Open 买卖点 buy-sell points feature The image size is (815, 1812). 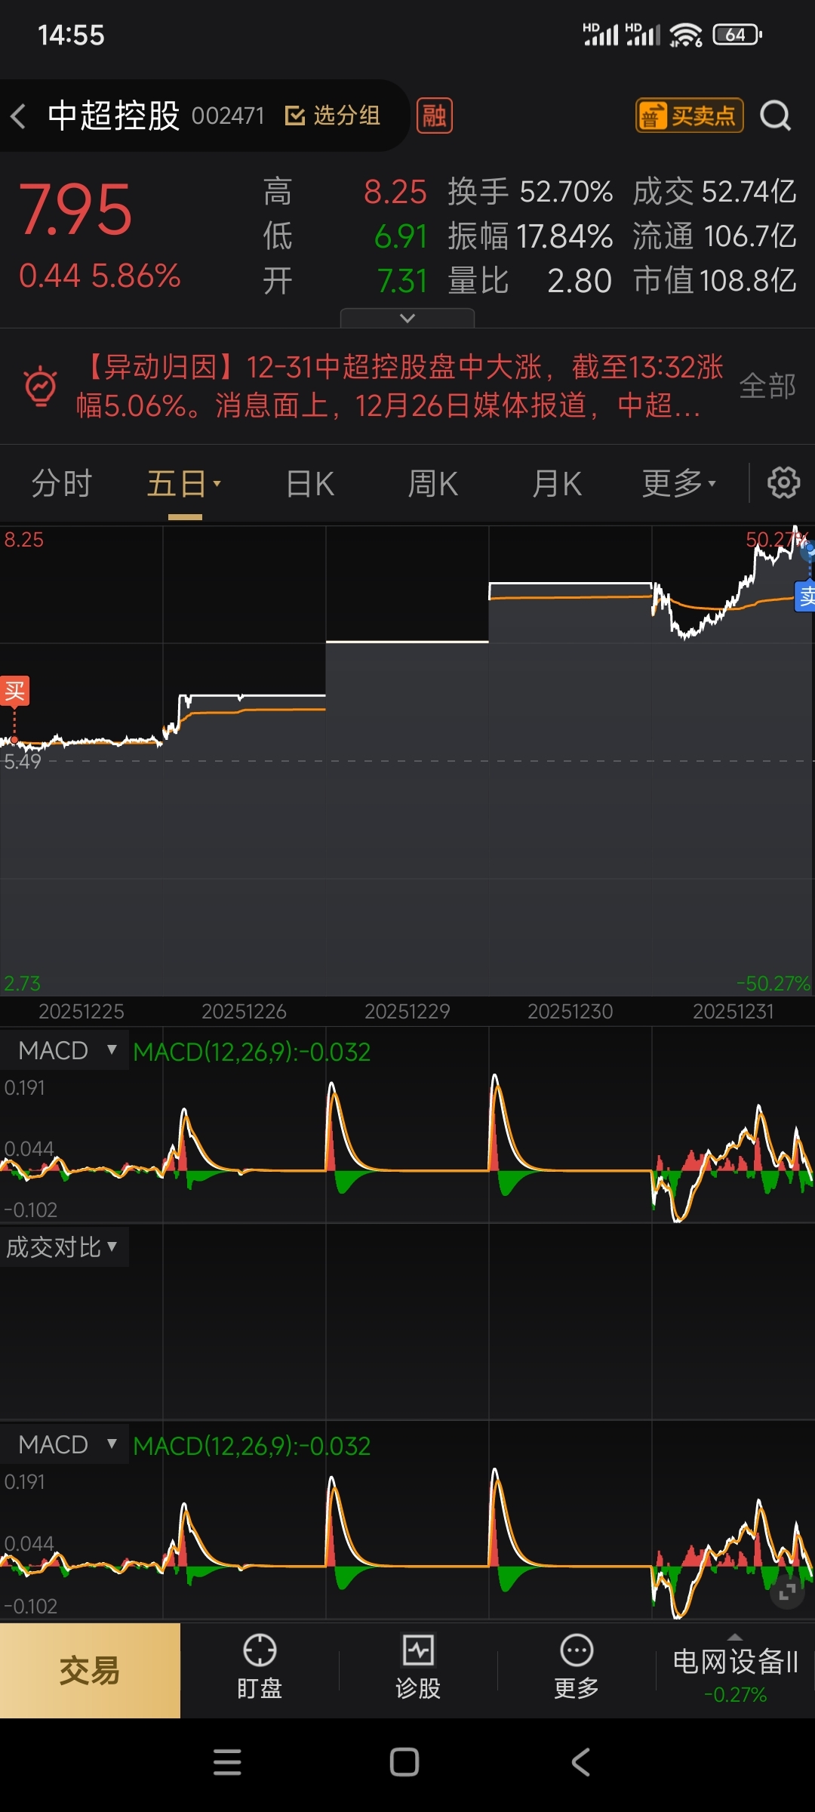(690, 116)
